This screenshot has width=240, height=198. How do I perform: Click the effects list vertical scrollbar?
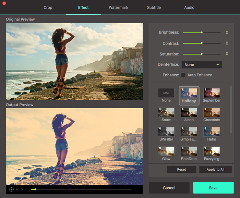231,110
